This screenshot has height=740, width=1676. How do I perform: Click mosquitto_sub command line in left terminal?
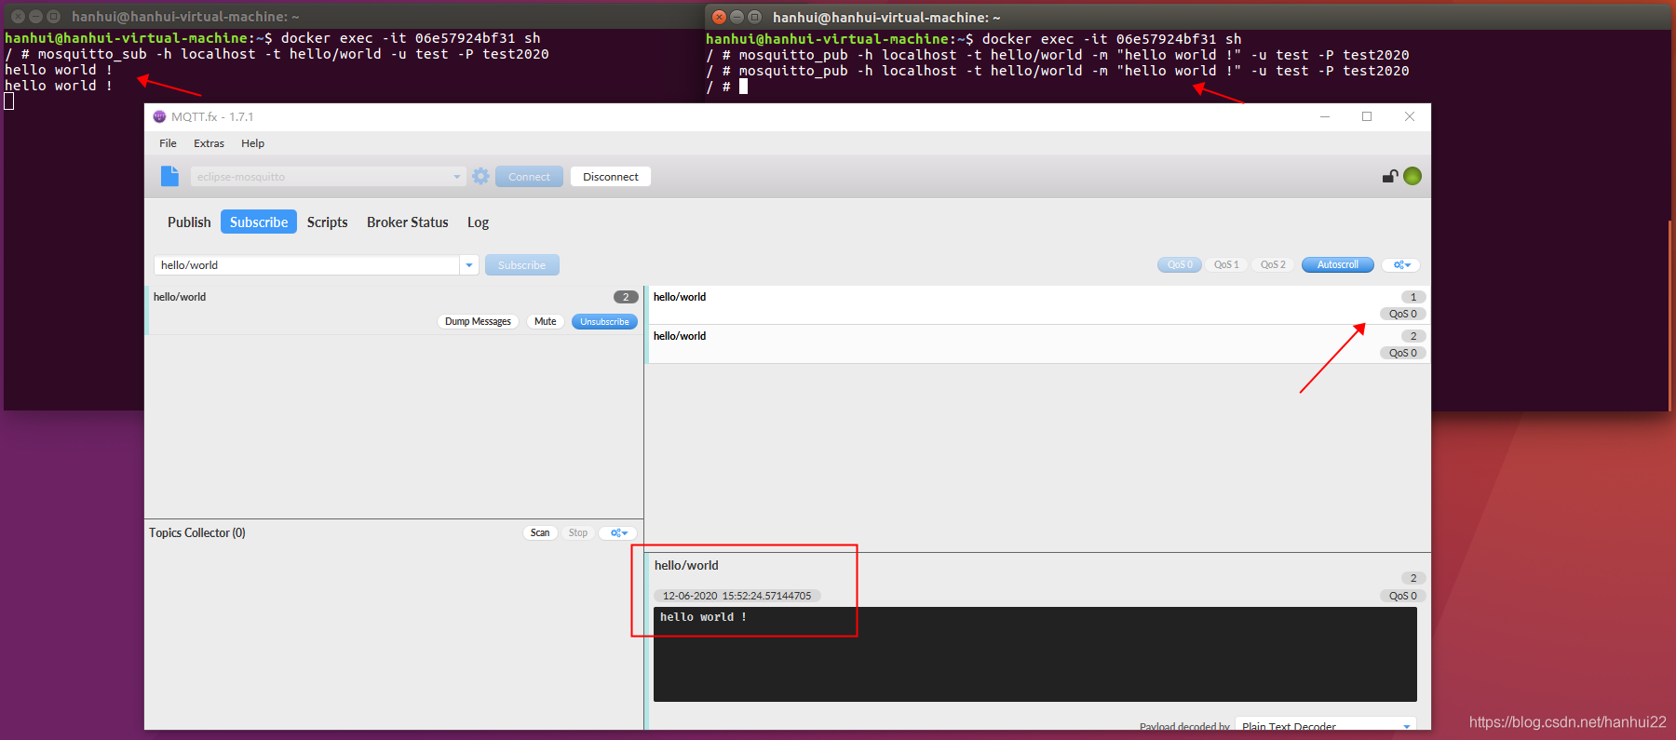[x=277, y=54]
